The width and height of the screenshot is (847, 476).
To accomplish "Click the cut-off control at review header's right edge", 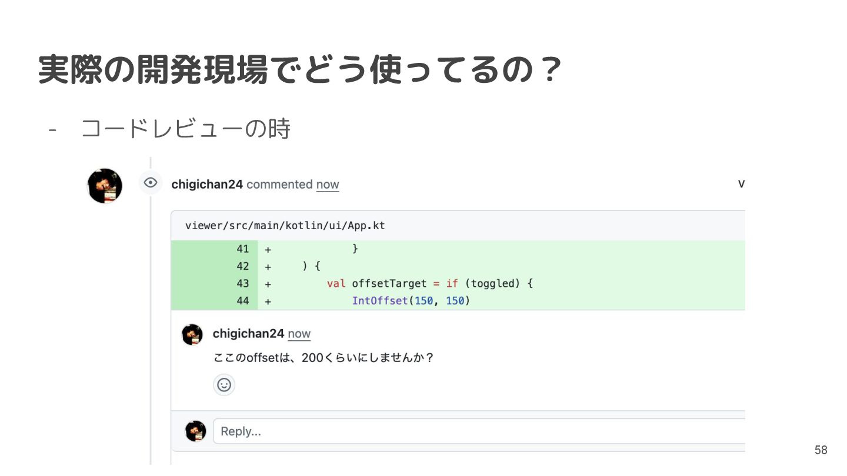I will point(741,184).
